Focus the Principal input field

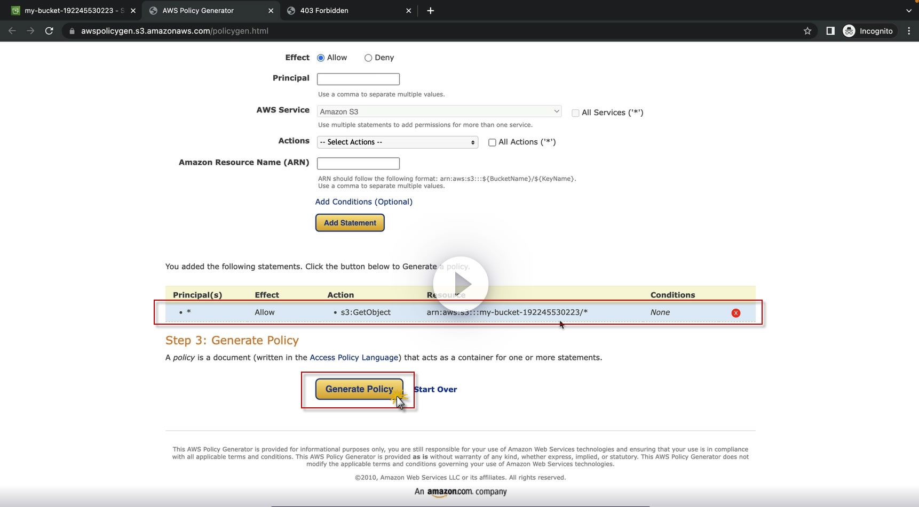[x=358, y=79]
